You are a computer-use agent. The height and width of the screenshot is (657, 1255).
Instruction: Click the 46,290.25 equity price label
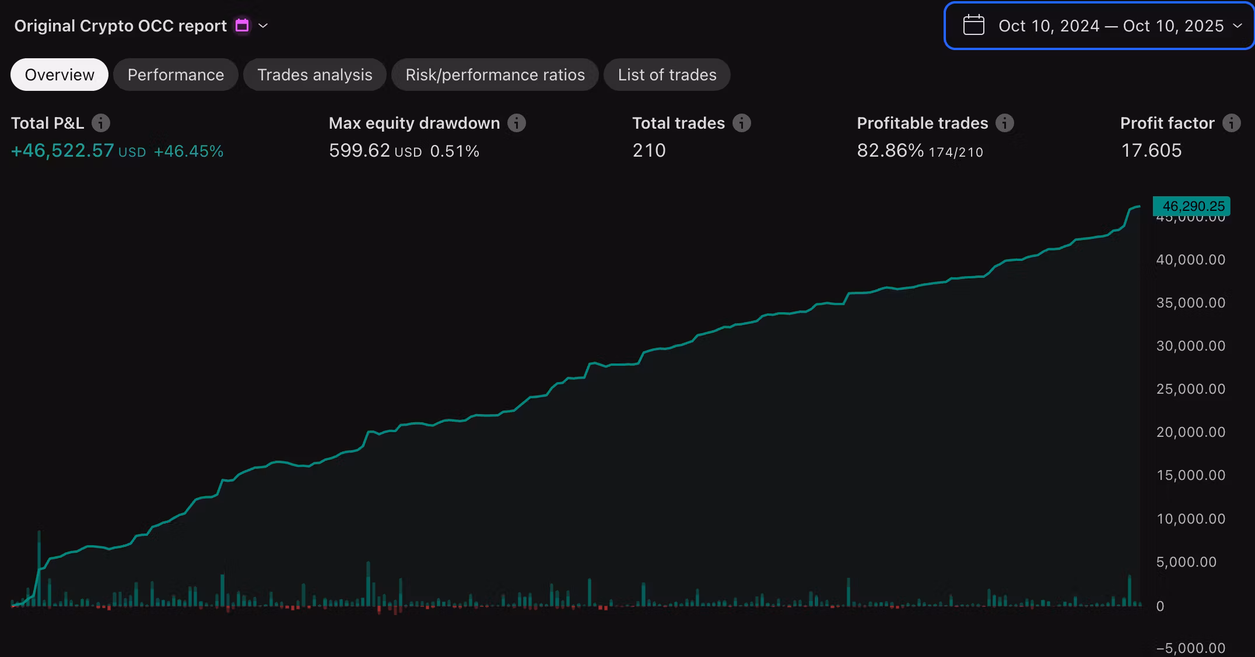click(1193, 206)
